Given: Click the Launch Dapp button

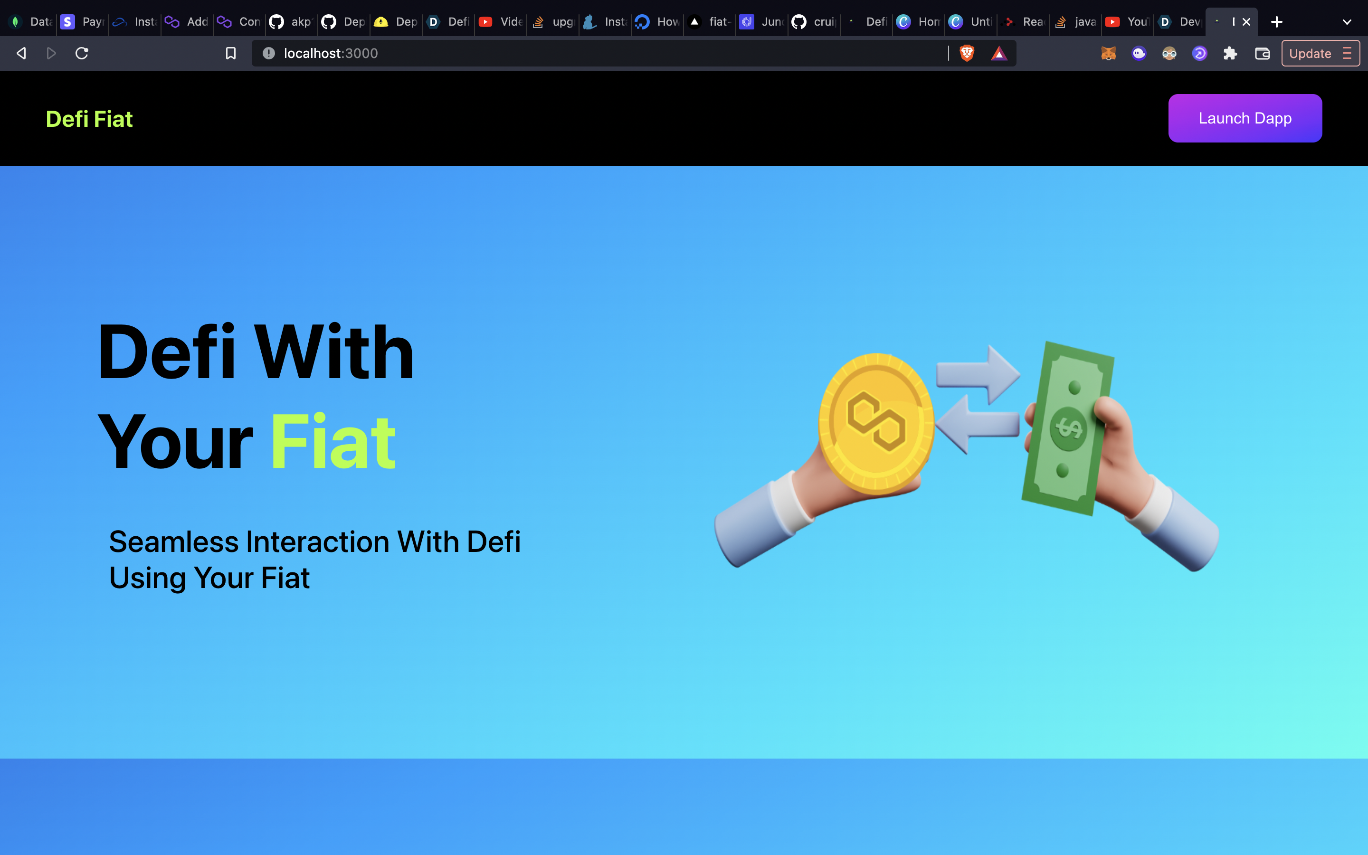Looking at the screenshot, I should click(x=1245, y=118).
